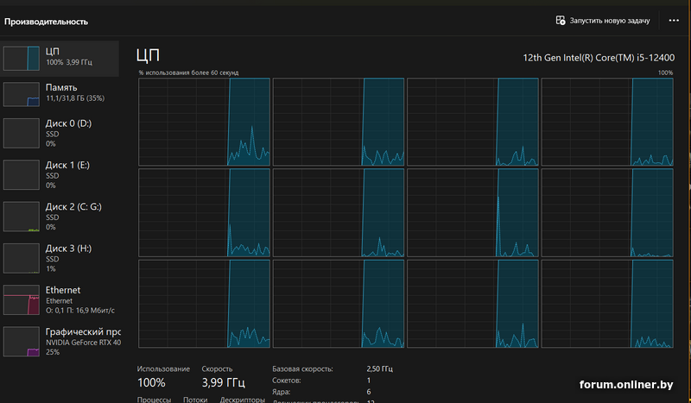
Task: Select the Графический процессор sidebar label
Action: (x=82, y=332)
